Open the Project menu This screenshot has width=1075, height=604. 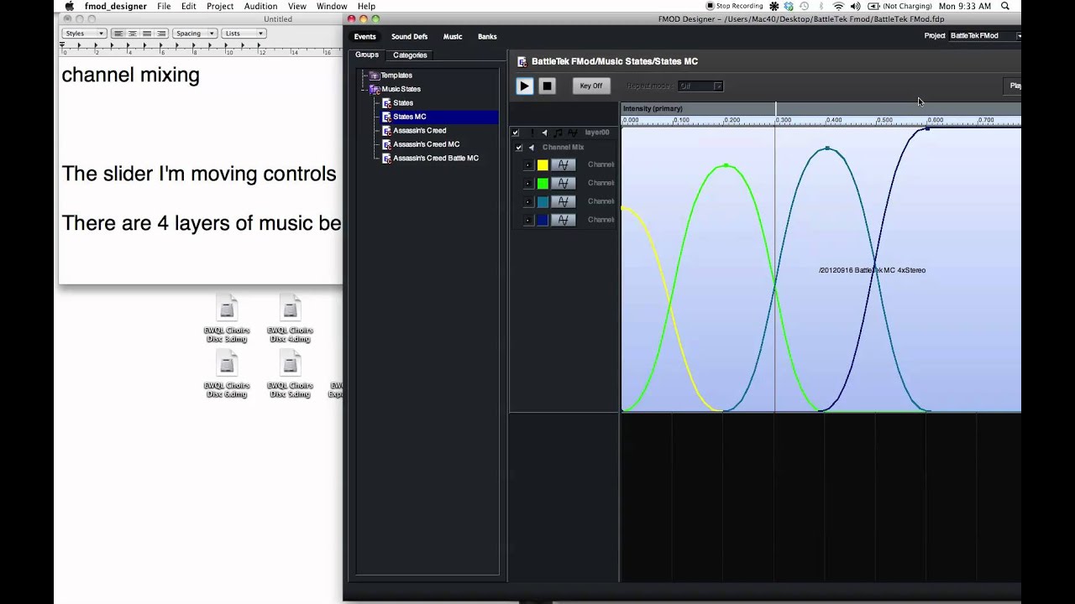[220, 6]
